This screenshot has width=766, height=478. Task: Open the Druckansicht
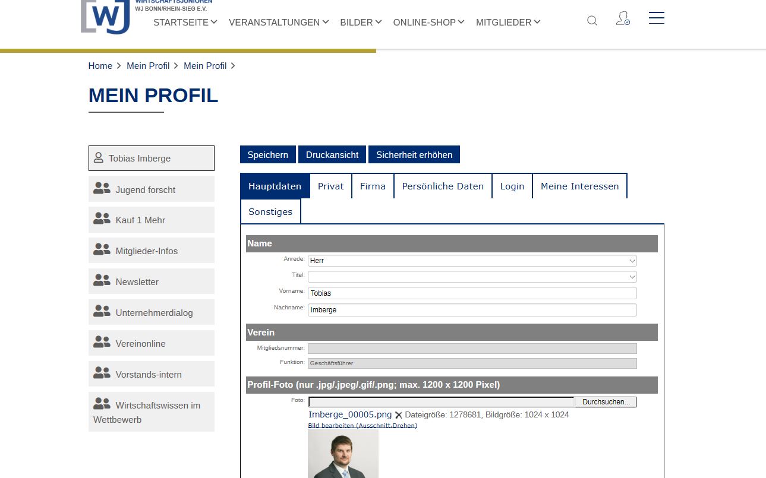coord(332,154)
